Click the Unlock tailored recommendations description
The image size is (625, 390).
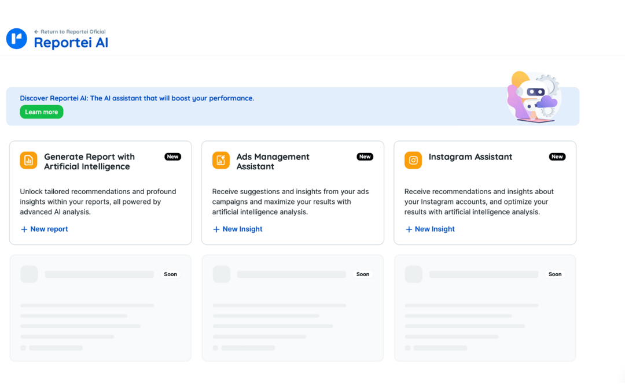[x=98, y=202]
